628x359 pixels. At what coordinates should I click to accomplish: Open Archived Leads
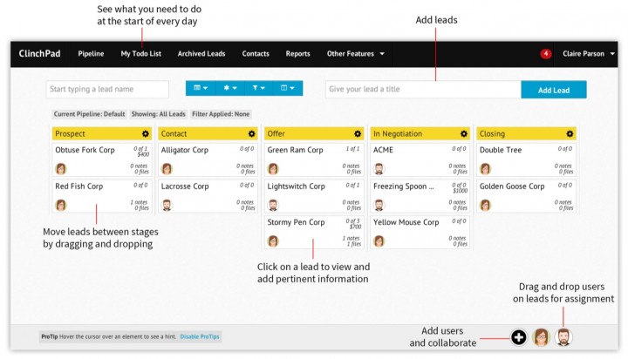[201, 54]
